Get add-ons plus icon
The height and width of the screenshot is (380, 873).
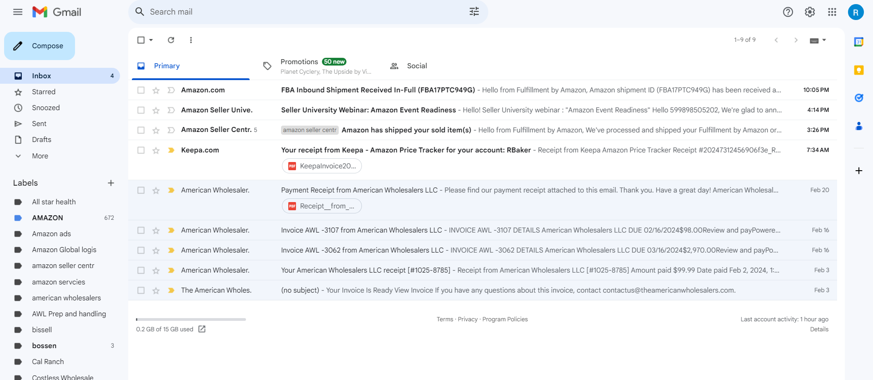pos(859,171)
